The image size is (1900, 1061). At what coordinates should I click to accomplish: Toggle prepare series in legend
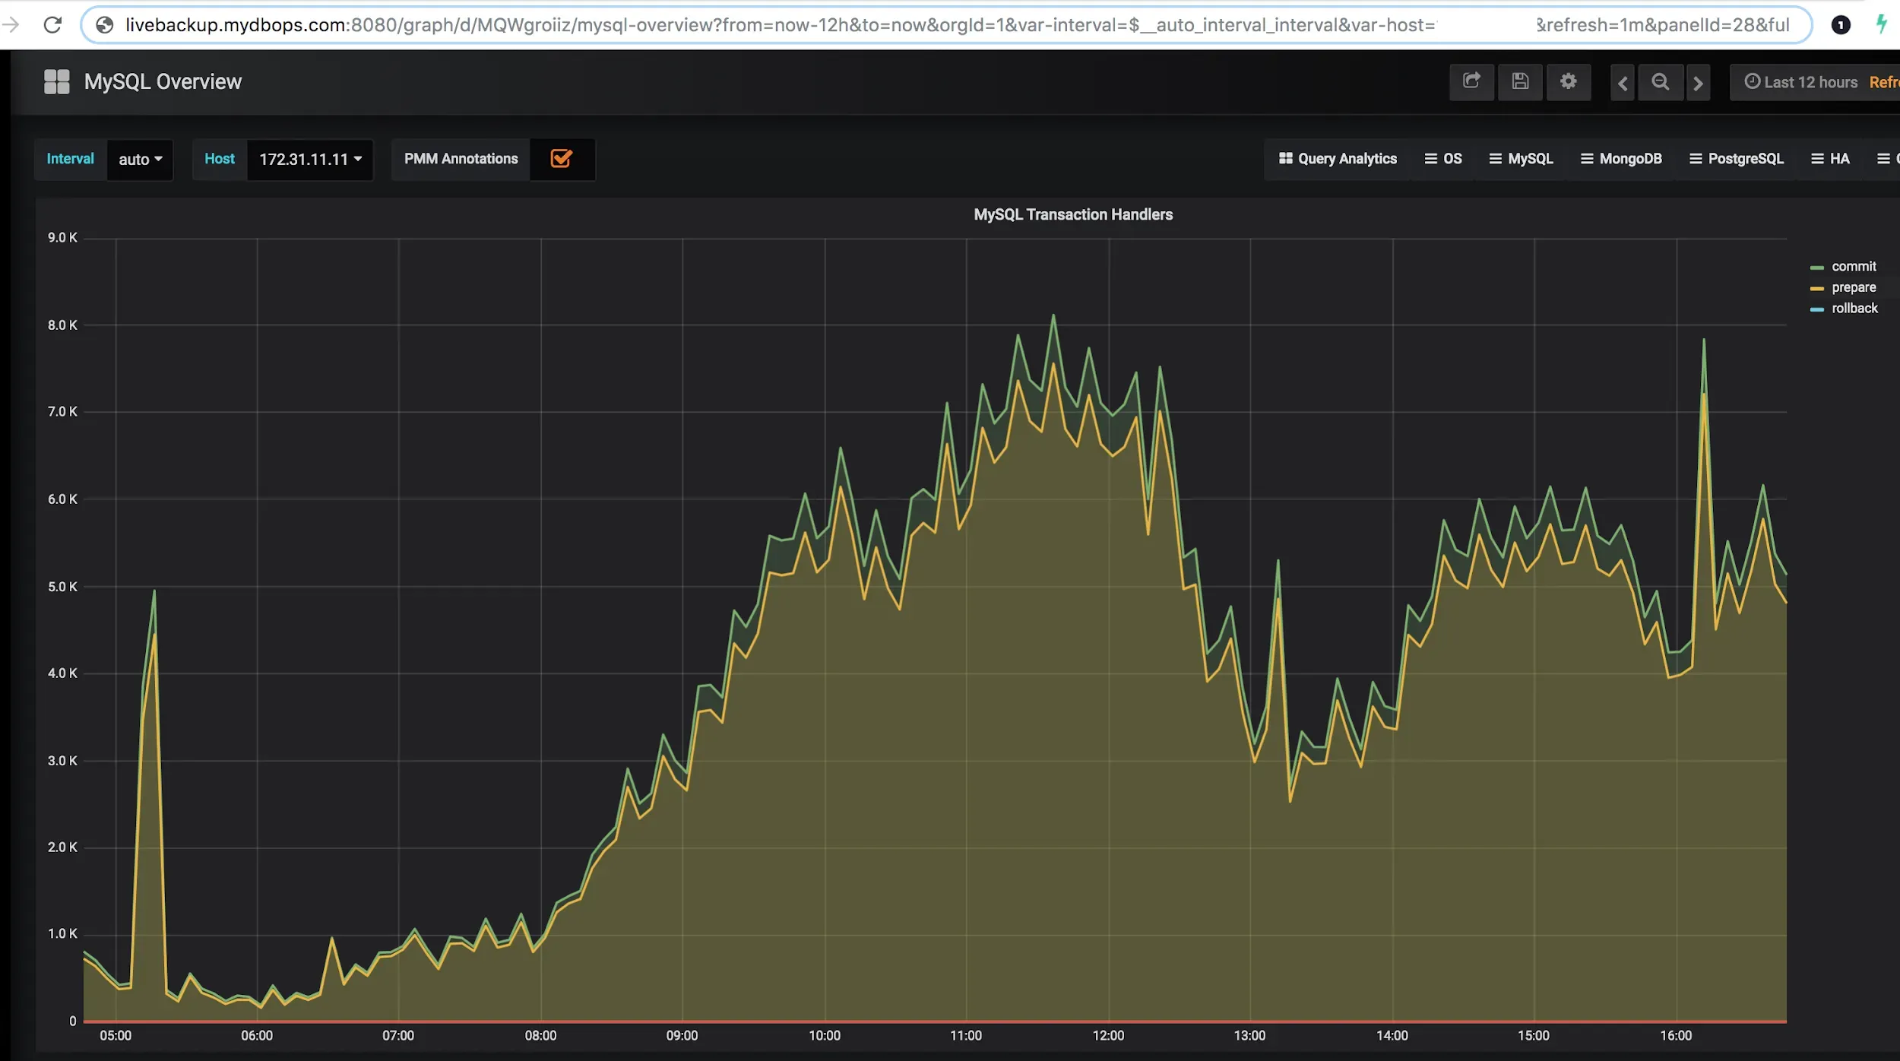1853,287
